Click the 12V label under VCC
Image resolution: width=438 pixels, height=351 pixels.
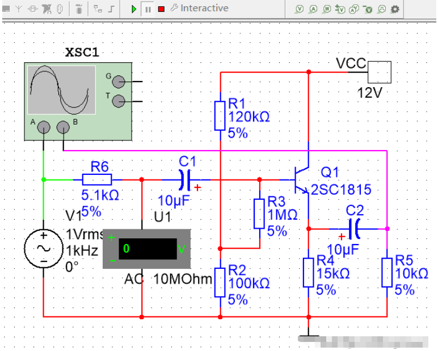click(x=369, y=93)
